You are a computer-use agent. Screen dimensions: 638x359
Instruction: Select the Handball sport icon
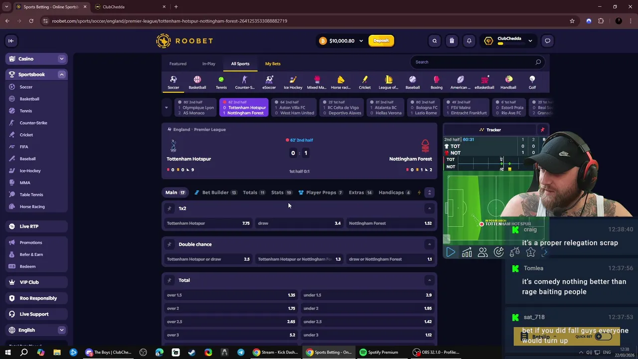pyautogui.click(x=508, y=82)
